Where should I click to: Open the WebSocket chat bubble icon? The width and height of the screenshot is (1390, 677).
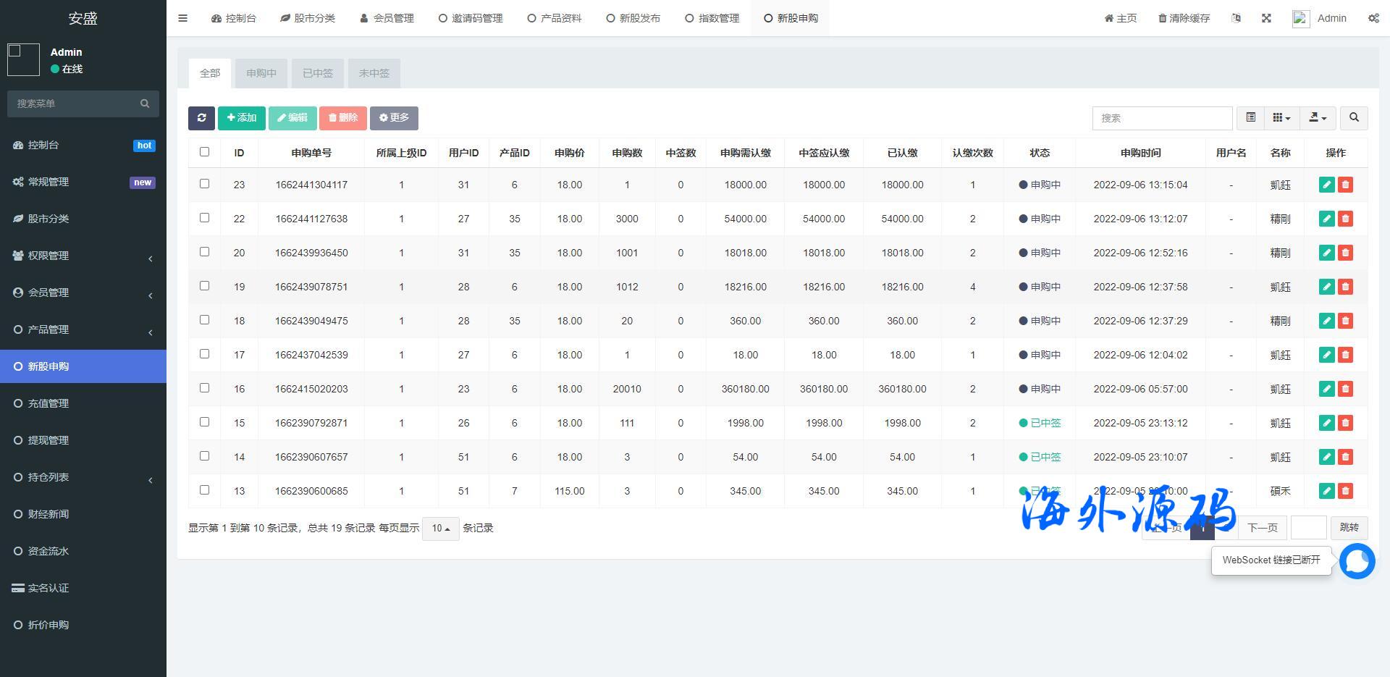1357,561
